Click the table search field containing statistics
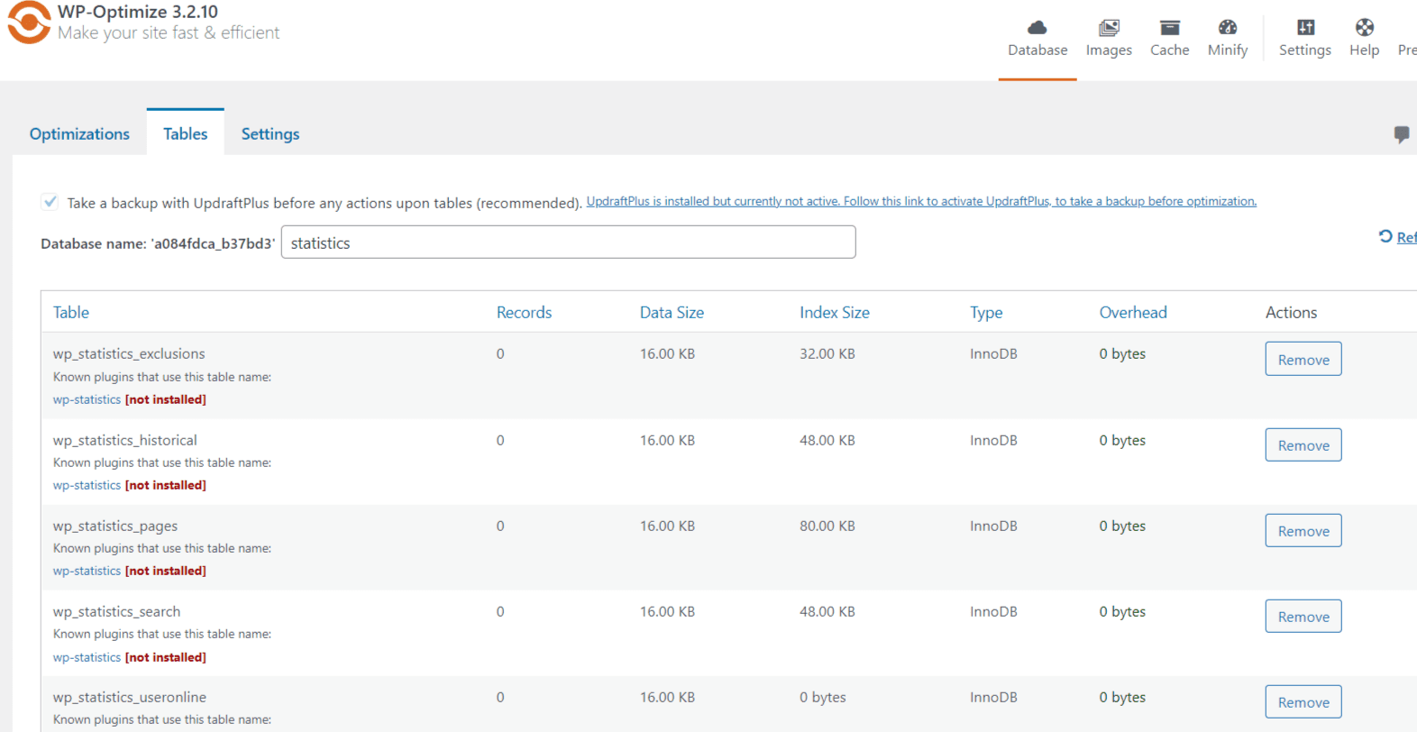The image size is (1417, 732). coord(568,242)
